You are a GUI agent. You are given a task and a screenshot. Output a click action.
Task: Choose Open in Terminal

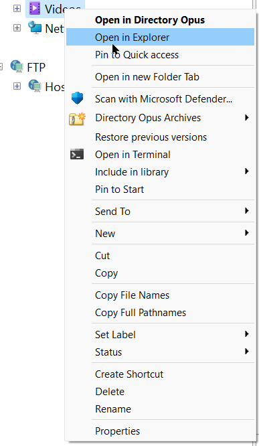[161, 155]
